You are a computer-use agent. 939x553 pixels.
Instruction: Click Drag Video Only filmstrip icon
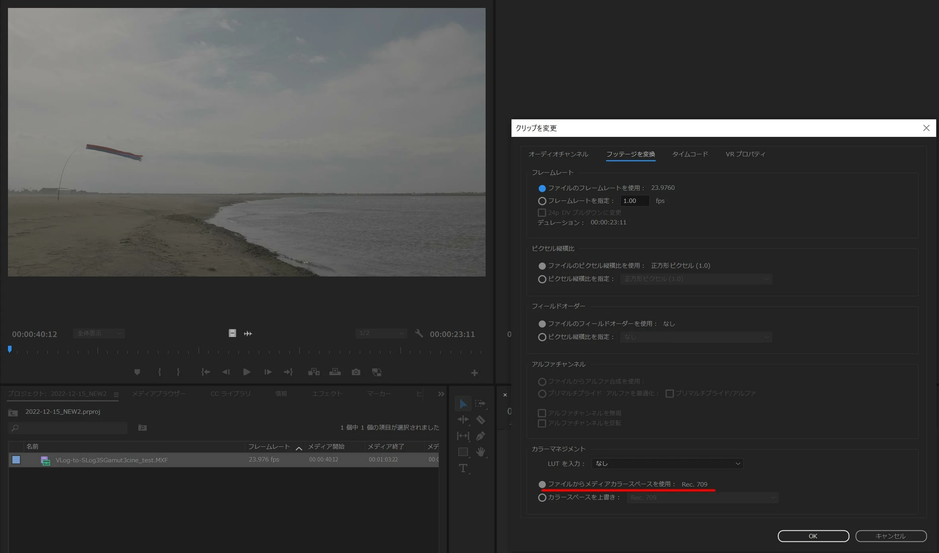232,333
